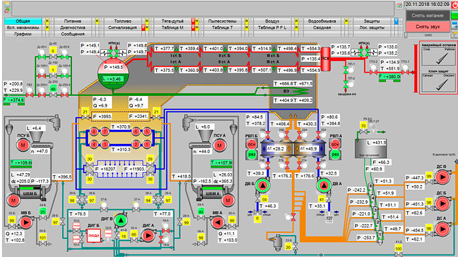Turn the Аварийный останов key switch
458x257 pixels.
(439, 58)
